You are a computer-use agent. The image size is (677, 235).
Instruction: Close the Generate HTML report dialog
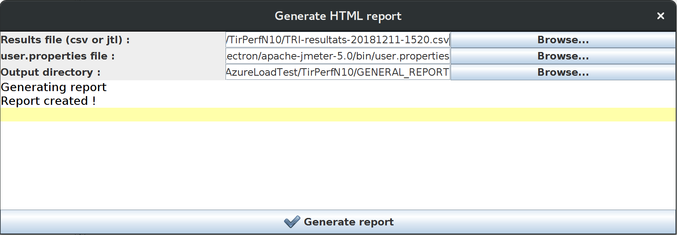(x=660, y=16)
